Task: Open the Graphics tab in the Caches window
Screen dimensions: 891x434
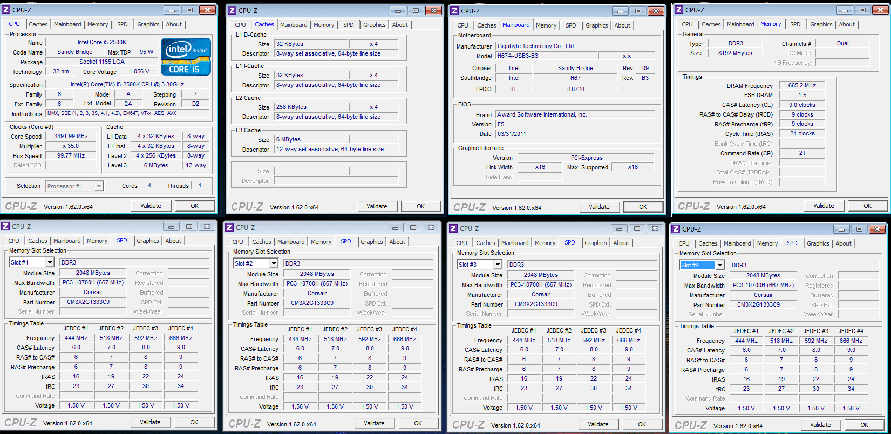Action: (375, 25)
